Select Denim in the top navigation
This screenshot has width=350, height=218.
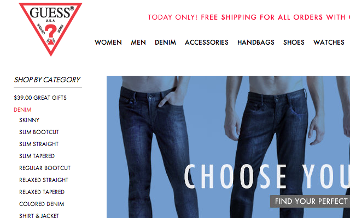coord(165,43)
